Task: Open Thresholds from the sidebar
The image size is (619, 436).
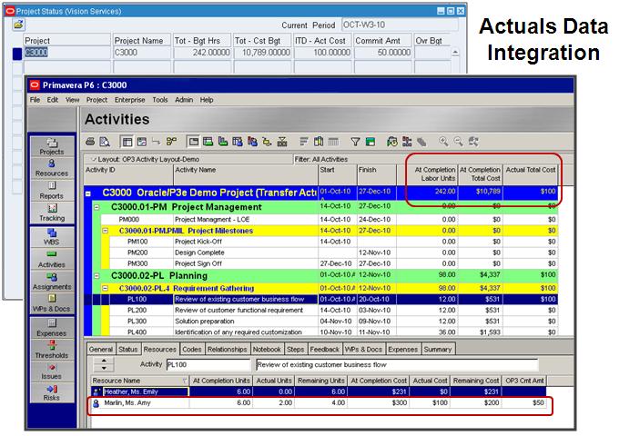Action: pos(52,350)
